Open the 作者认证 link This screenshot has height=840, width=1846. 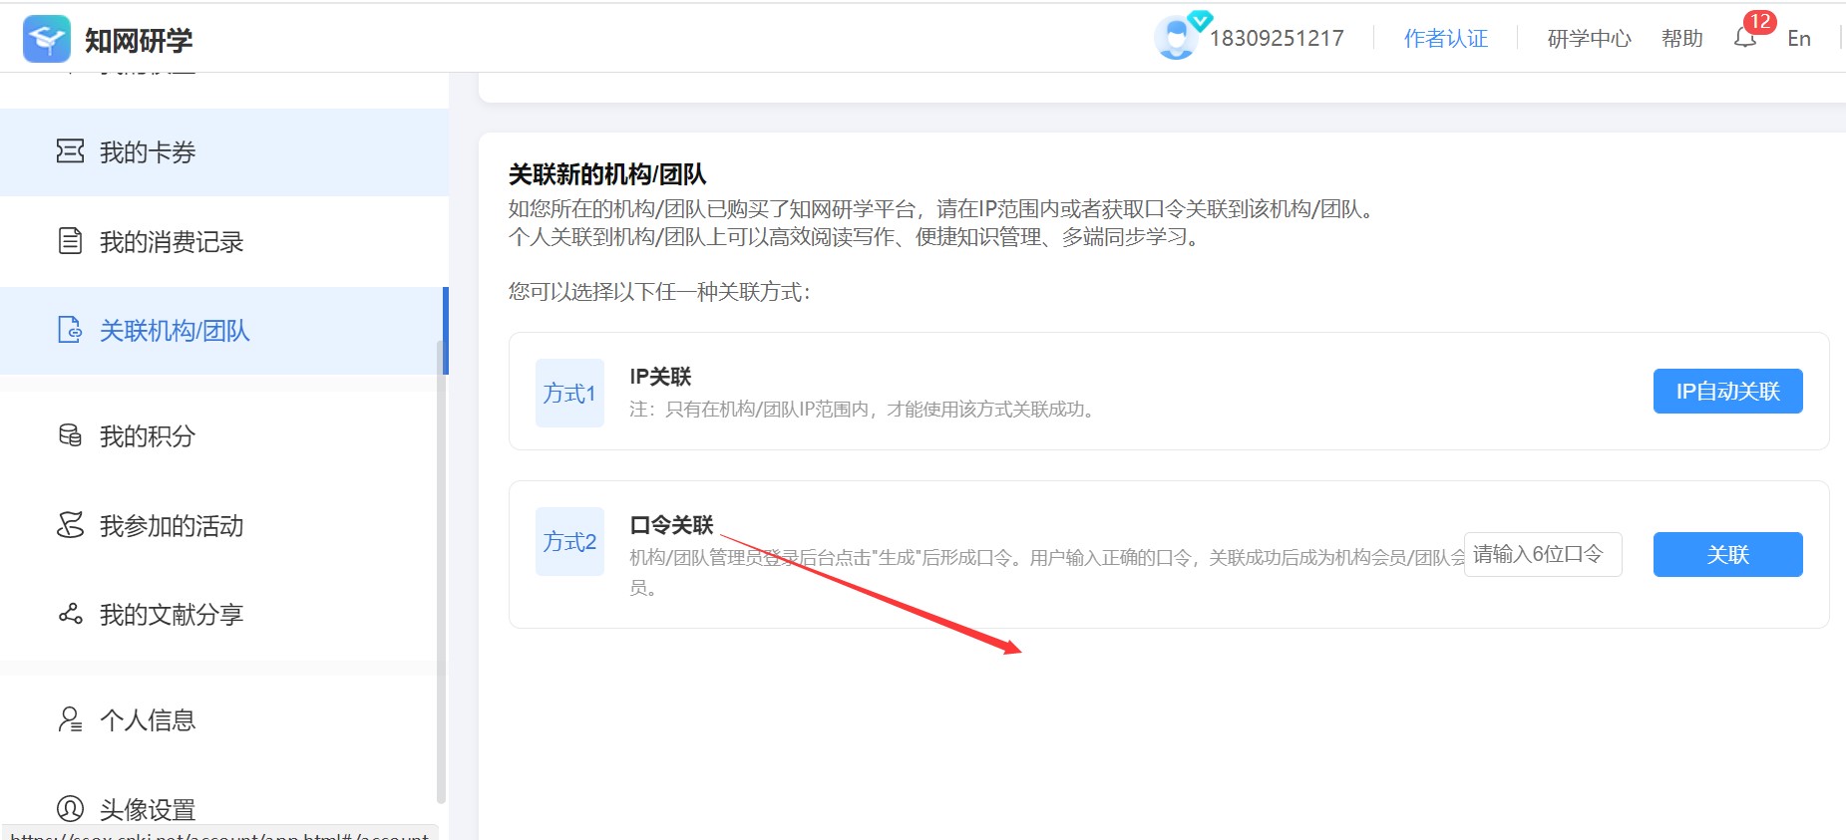1445,39
